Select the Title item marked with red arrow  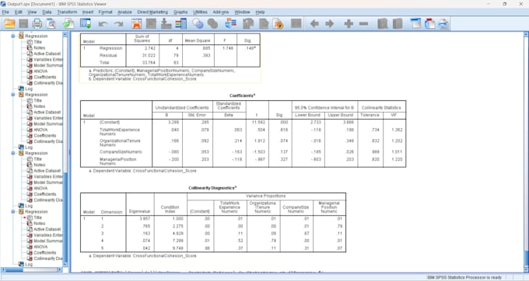tap(38, 217)
